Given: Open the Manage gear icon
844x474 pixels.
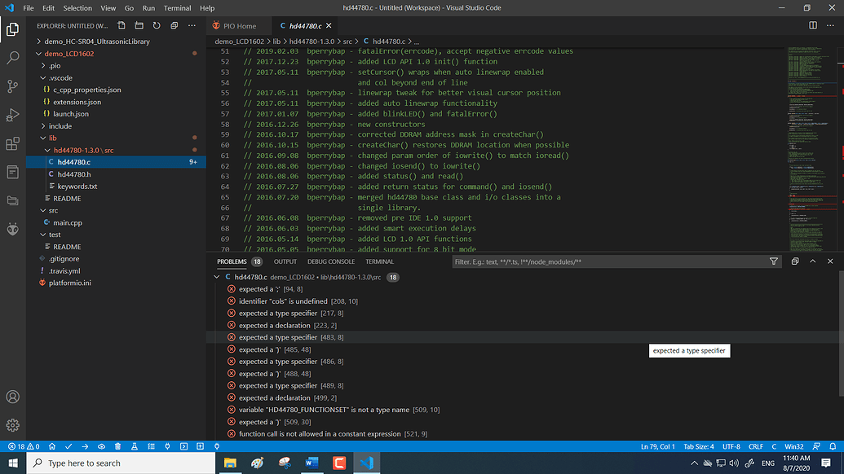Looking at the screenshot, I should 12,425.
